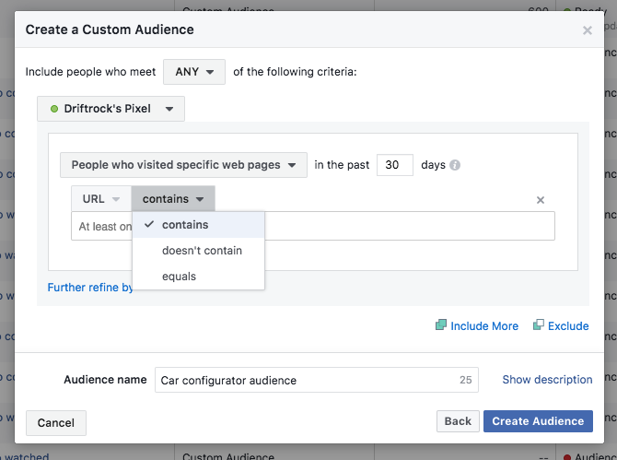Open the 'People who visited specific web pages' dropdown
The width and height of the screenshot is (617, 460).
[183, 165]
